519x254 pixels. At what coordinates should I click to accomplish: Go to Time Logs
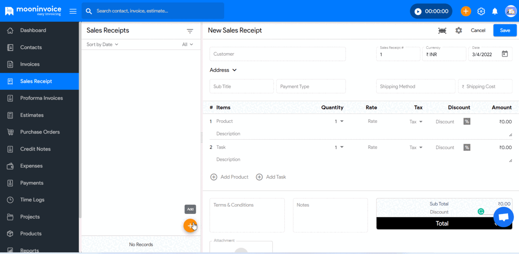(x=39, y=200)
